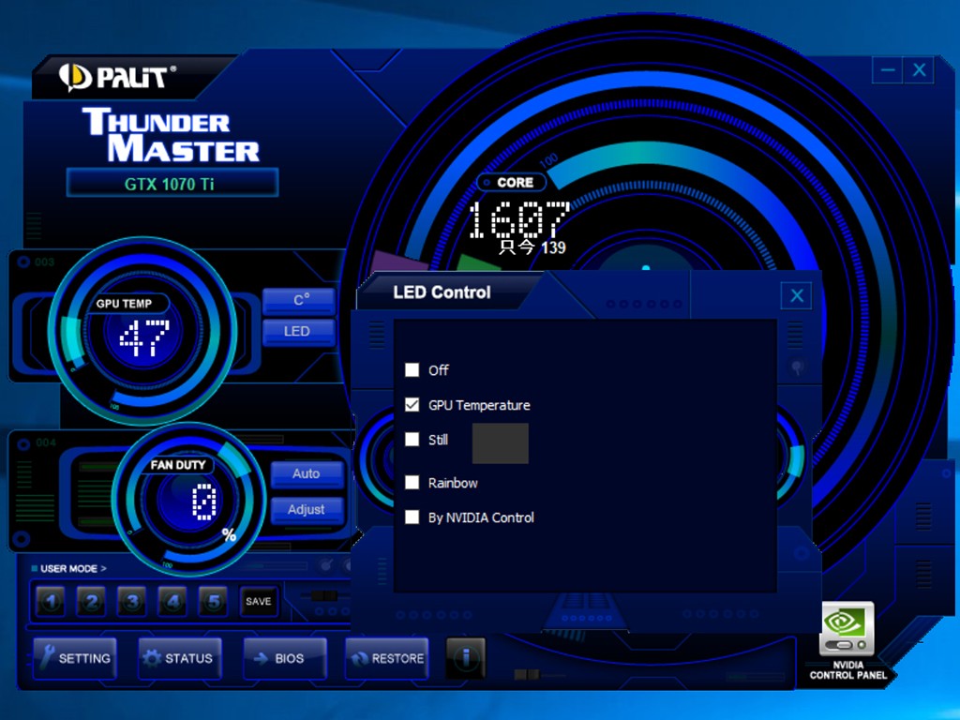Open the SETTING panel
The height and width of the screenshot is (720, 960).
(75, 658)
